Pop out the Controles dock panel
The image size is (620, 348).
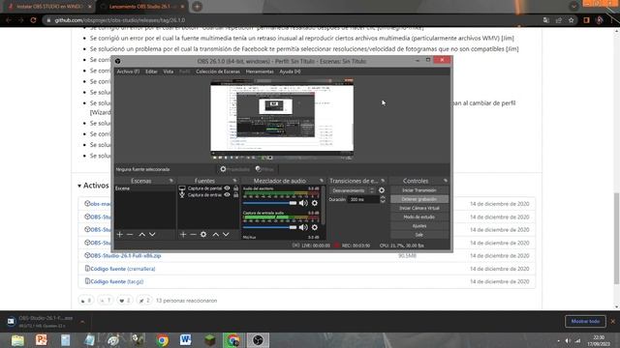click(x=446, y=181)
